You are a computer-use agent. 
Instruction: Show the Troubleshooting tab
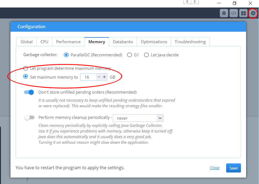(x=190, y=42)
